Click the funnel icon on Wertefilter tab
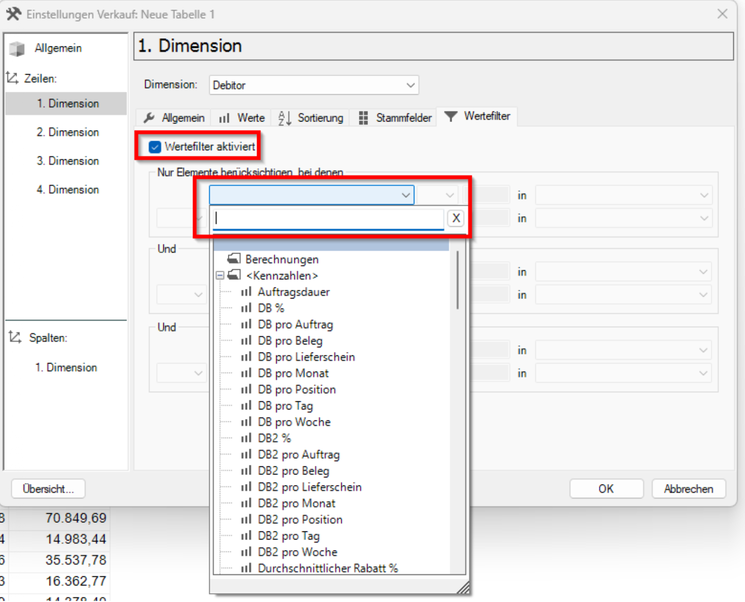The width and height of the screenshot is (745, 602). click(451, 116)
